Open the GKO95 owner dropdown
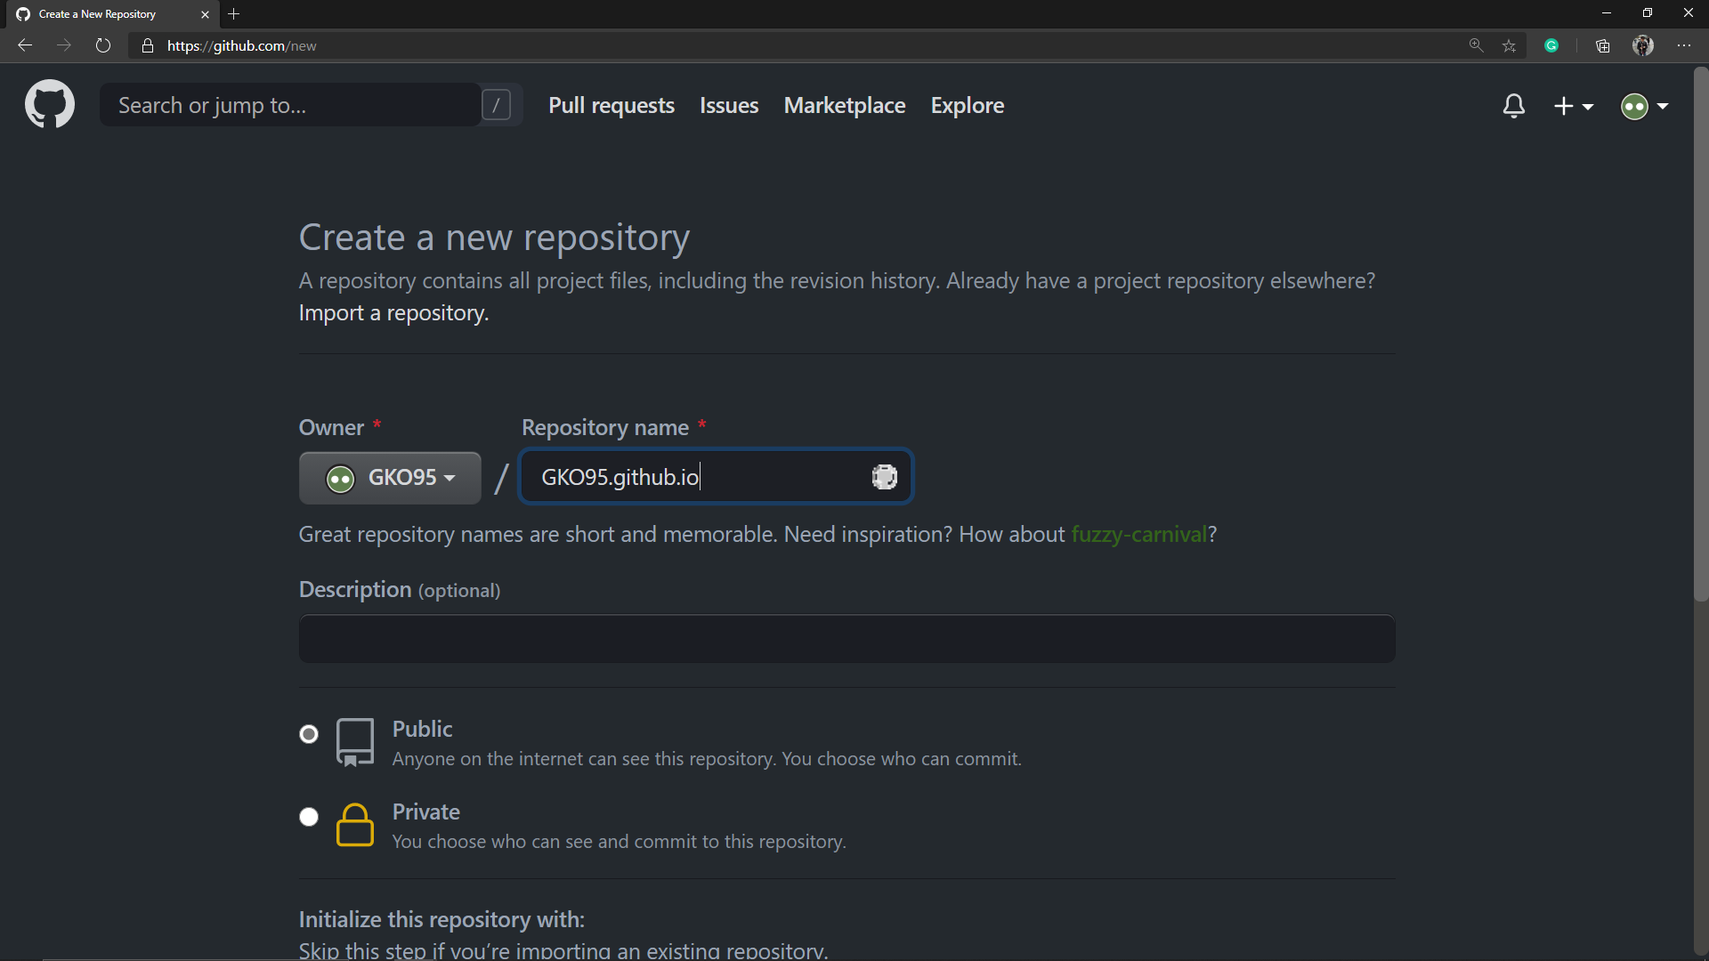 pos(390,478)
